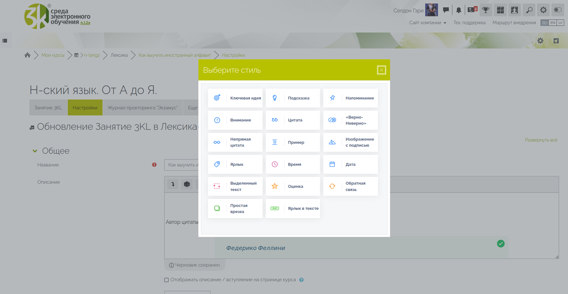
Task: Select the Цитата quote style
Action: click(x=293, y=120)
